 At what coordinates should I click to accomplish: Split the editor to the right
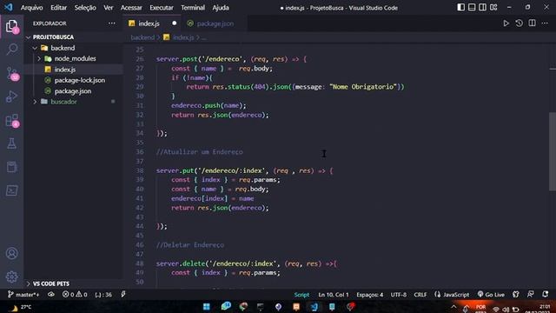533,23
